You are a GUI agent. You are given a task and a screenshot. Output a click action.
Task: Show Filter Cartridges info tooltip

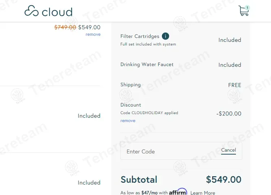click(165, 36)
